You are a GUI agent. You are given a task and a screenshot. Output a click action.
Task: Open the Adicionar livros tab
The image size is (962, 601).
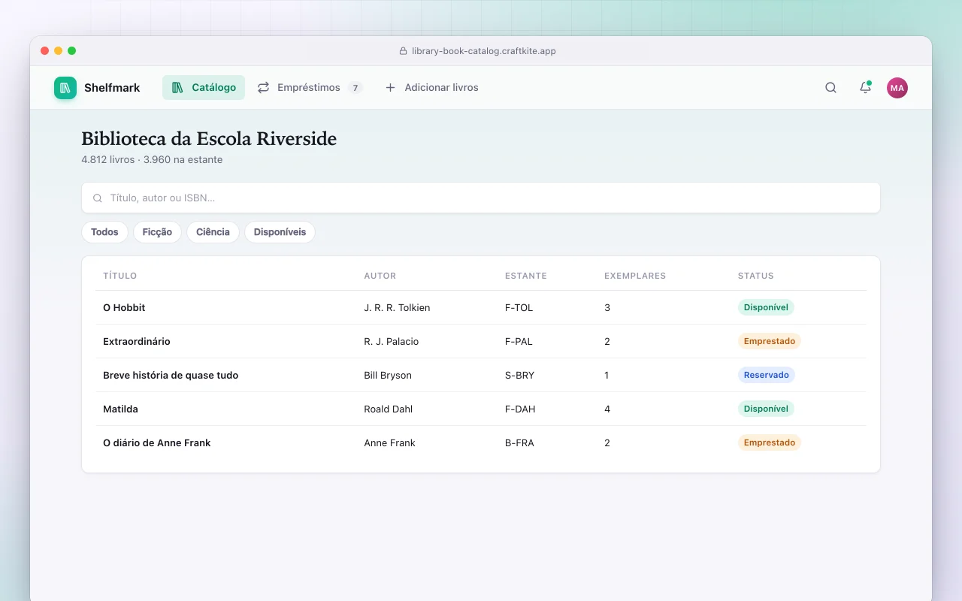(x=431, y=88)
